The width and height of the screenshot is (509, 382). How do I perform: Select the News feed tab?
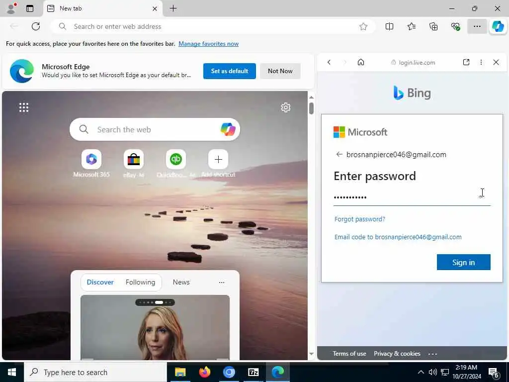point(181,283)
